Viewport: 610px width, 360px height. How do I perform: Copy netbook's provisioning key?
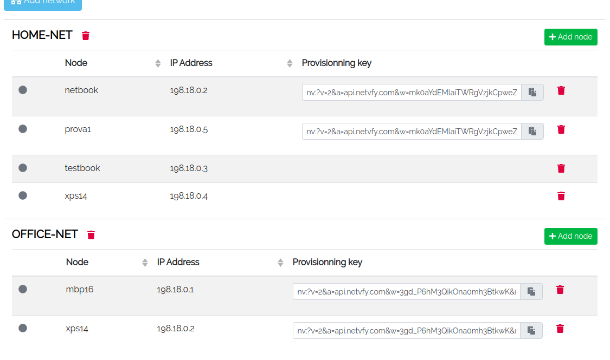pyautogui.click(x=532, y=92)
